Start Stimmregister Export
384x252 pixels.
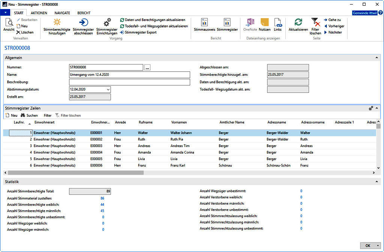pos(138,32)
